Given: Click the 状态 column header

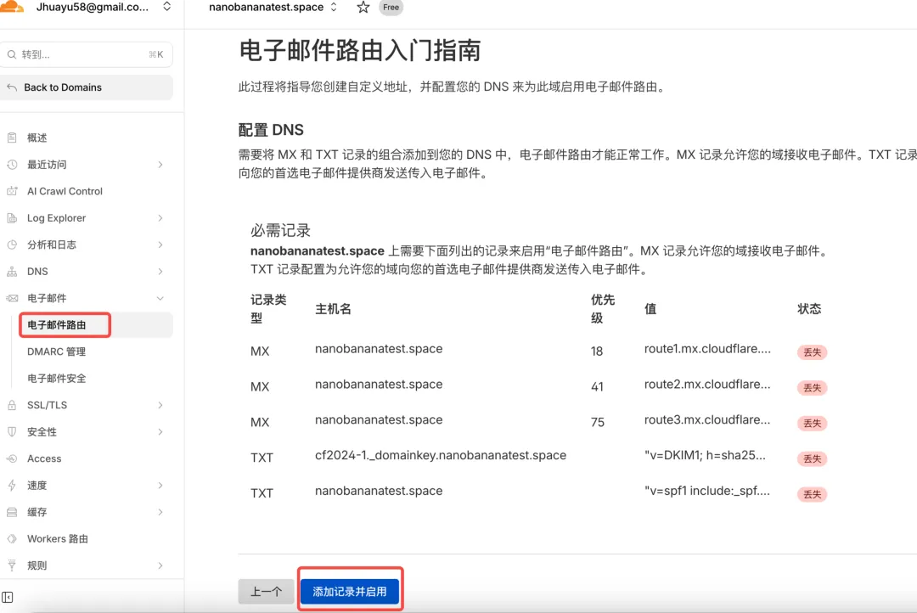Looking at the screenshot, I should click(x=809, y=309).
